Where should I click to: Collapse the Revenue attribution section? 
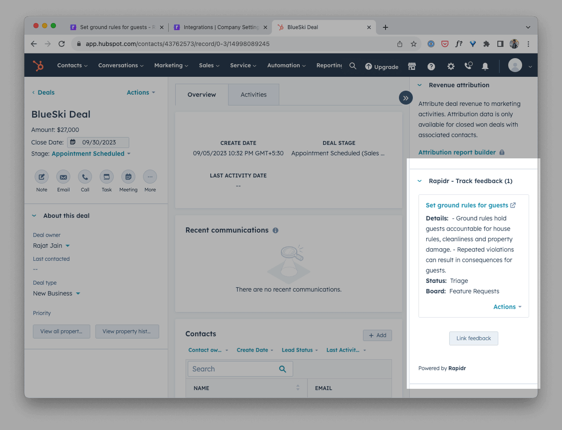click(420, 85)
